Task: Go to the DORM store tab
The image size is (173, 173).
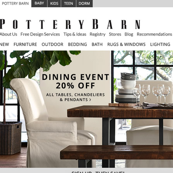Action: click(84, 3)
